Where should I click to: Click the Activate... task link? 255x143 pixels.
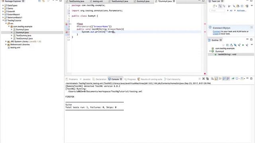(241, 11)
